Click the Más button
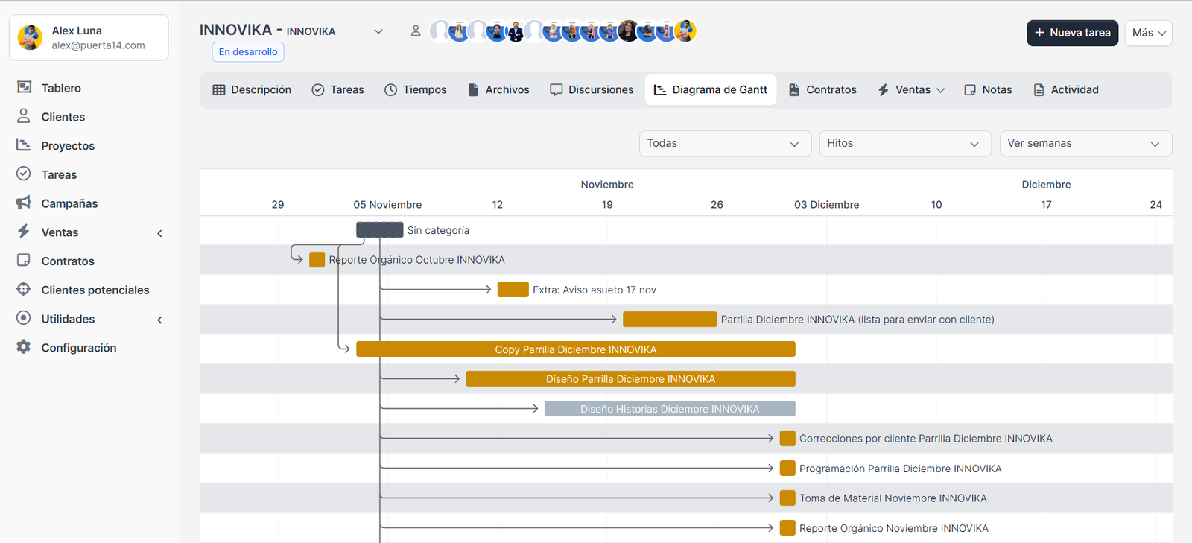The height and width of the screenshot is (543, 1192). pyautogui.click(x=1148, y=33)
